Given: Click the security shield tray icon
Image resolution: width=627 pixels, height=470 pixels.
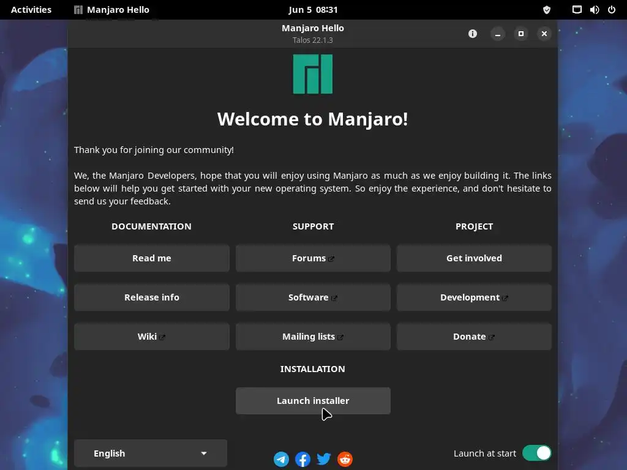Looking at the screenshot, I should click(547, 10).
